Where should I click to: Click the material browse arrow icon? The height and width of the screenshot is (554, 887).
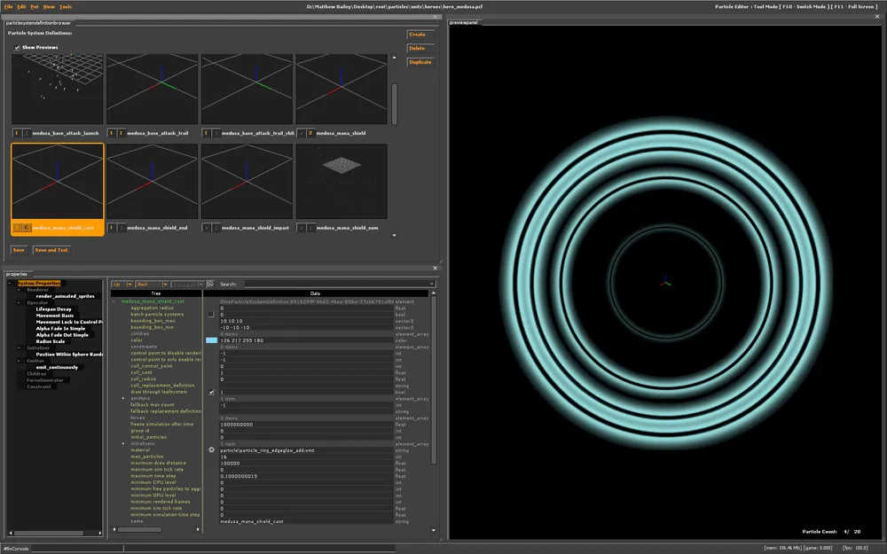(x=211, y=449)
